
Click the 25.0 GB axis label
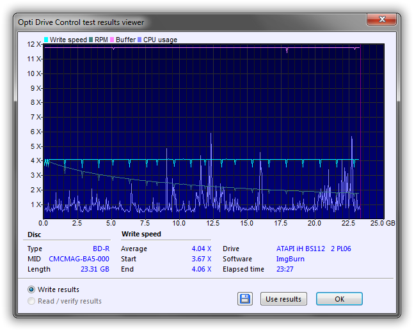tap(383, 223)
